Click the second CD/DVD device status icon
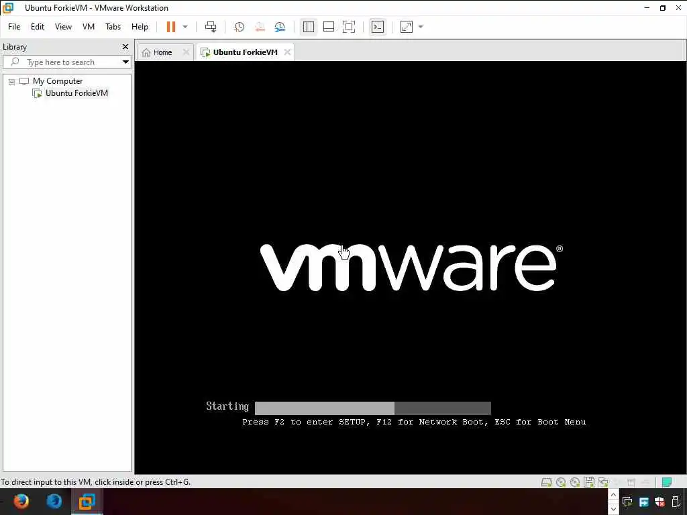The height and width of the screenshot is (515, 687). (574, 482)
